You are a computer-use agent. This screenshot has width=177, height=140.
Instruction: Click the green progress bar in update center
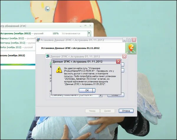(x=18, y=65)
